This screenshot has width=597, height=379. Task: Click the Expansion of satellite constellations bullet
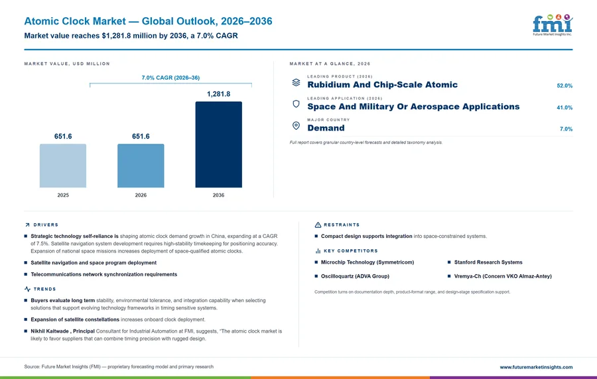click(118, 319)
